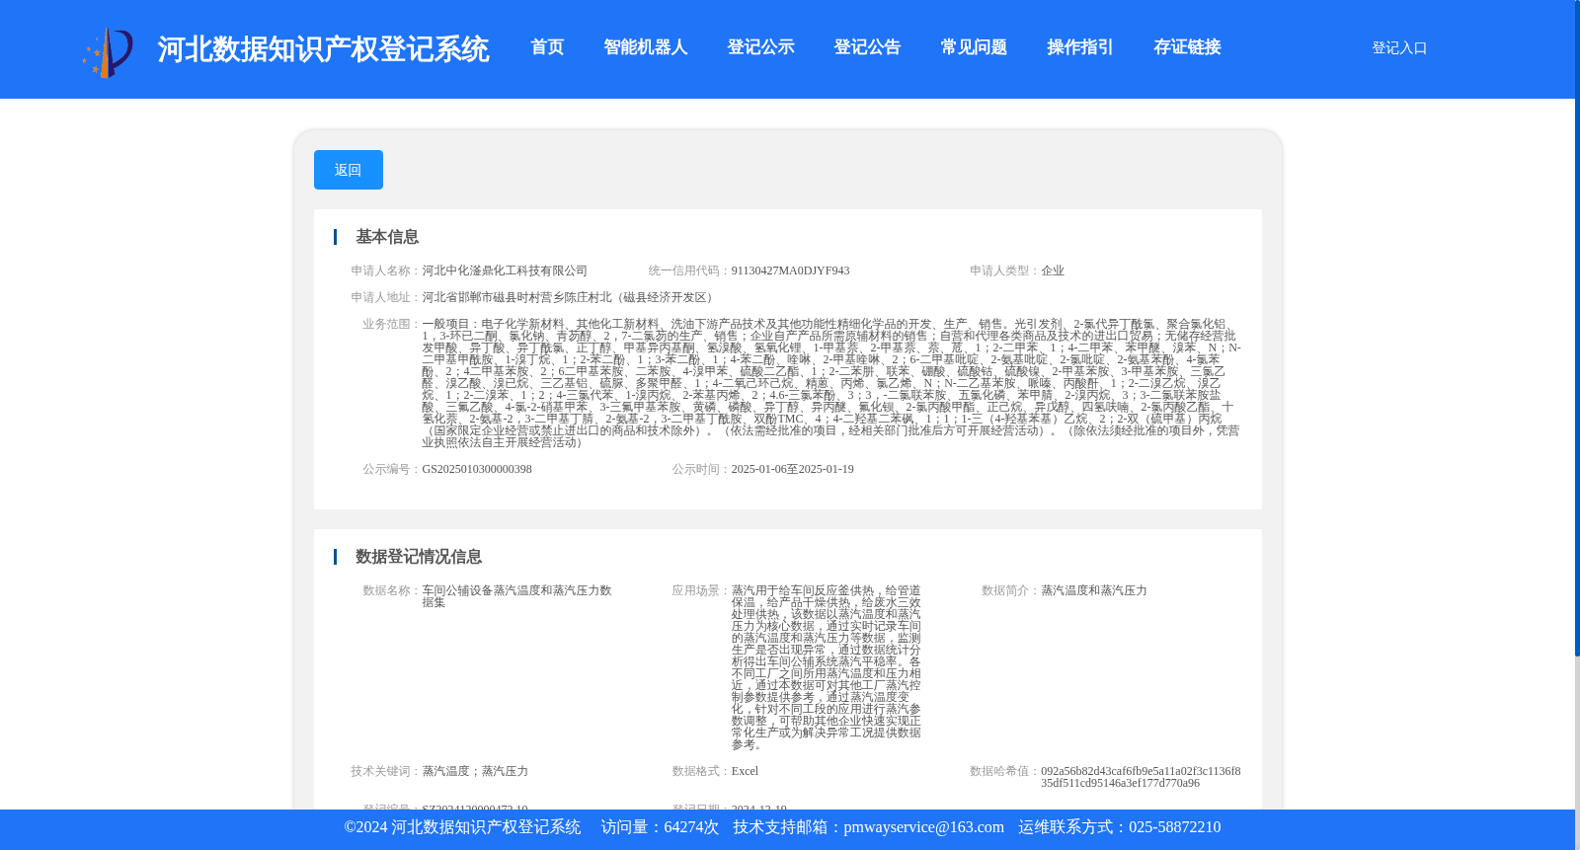Click the 访问量：64274次 footer text

click(x=660, y=827)
